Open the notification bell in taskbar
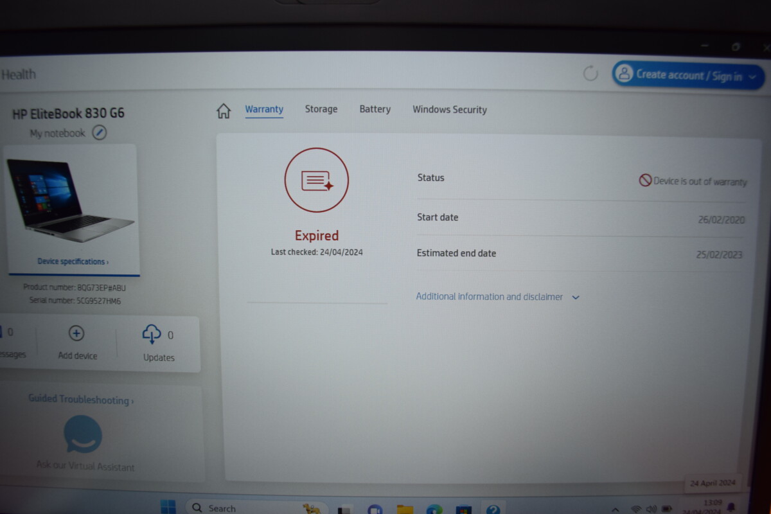771x514 pixels. point(731,508)
